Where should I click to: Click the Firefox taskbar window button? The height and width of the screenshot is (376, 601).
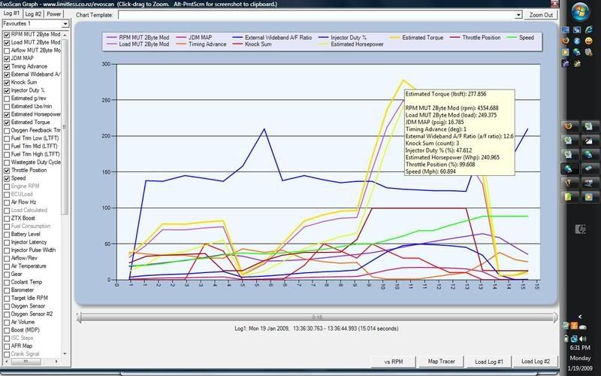(570, 125)
